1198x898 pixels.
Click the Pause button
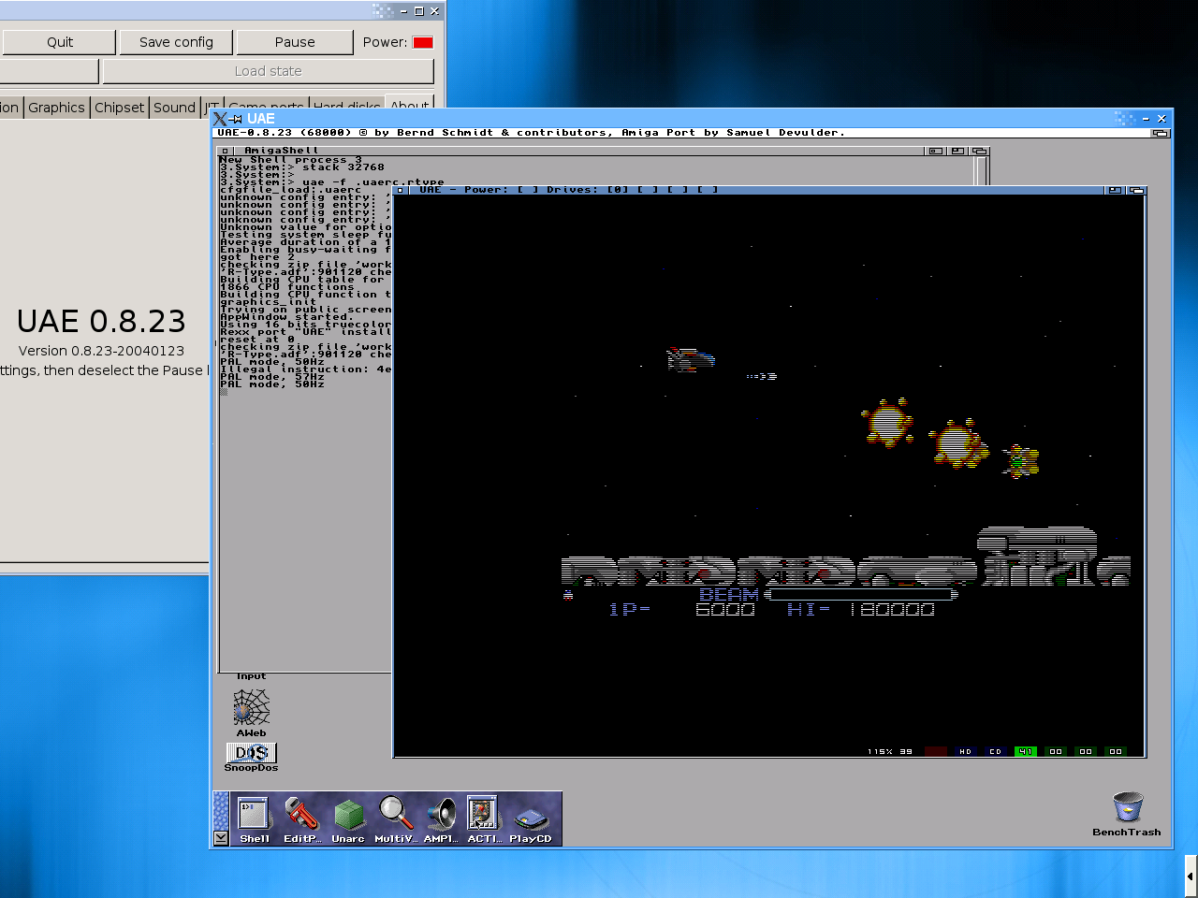click(x=295, y=42)
